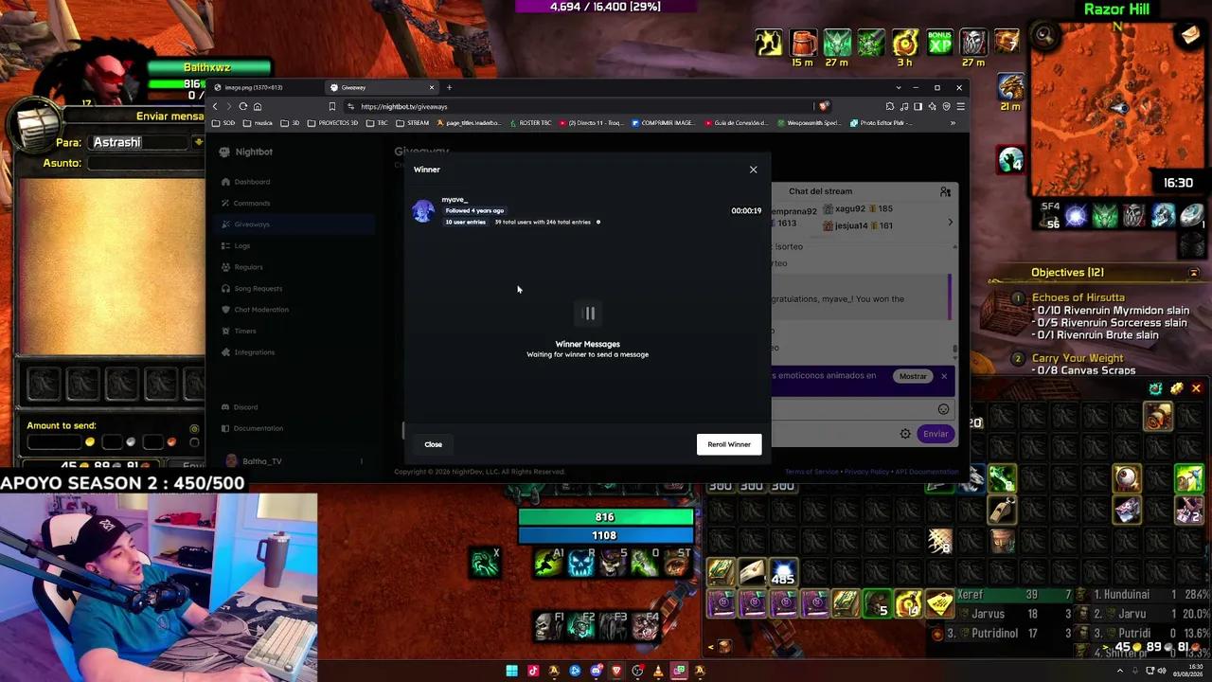Show more bookmarks chevron
This screenshot has height=682, width=1212.
point(953,123)
